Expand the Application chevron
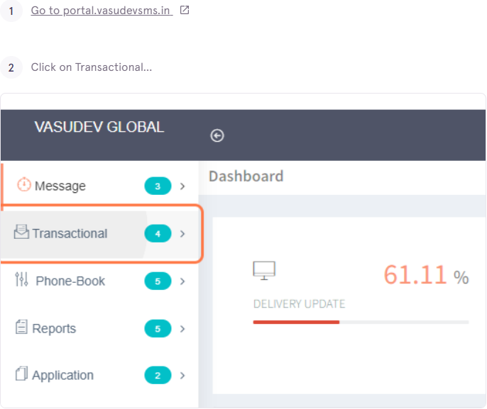The height and width of the screenshot is (409, 487). click(x=182, y=376)
